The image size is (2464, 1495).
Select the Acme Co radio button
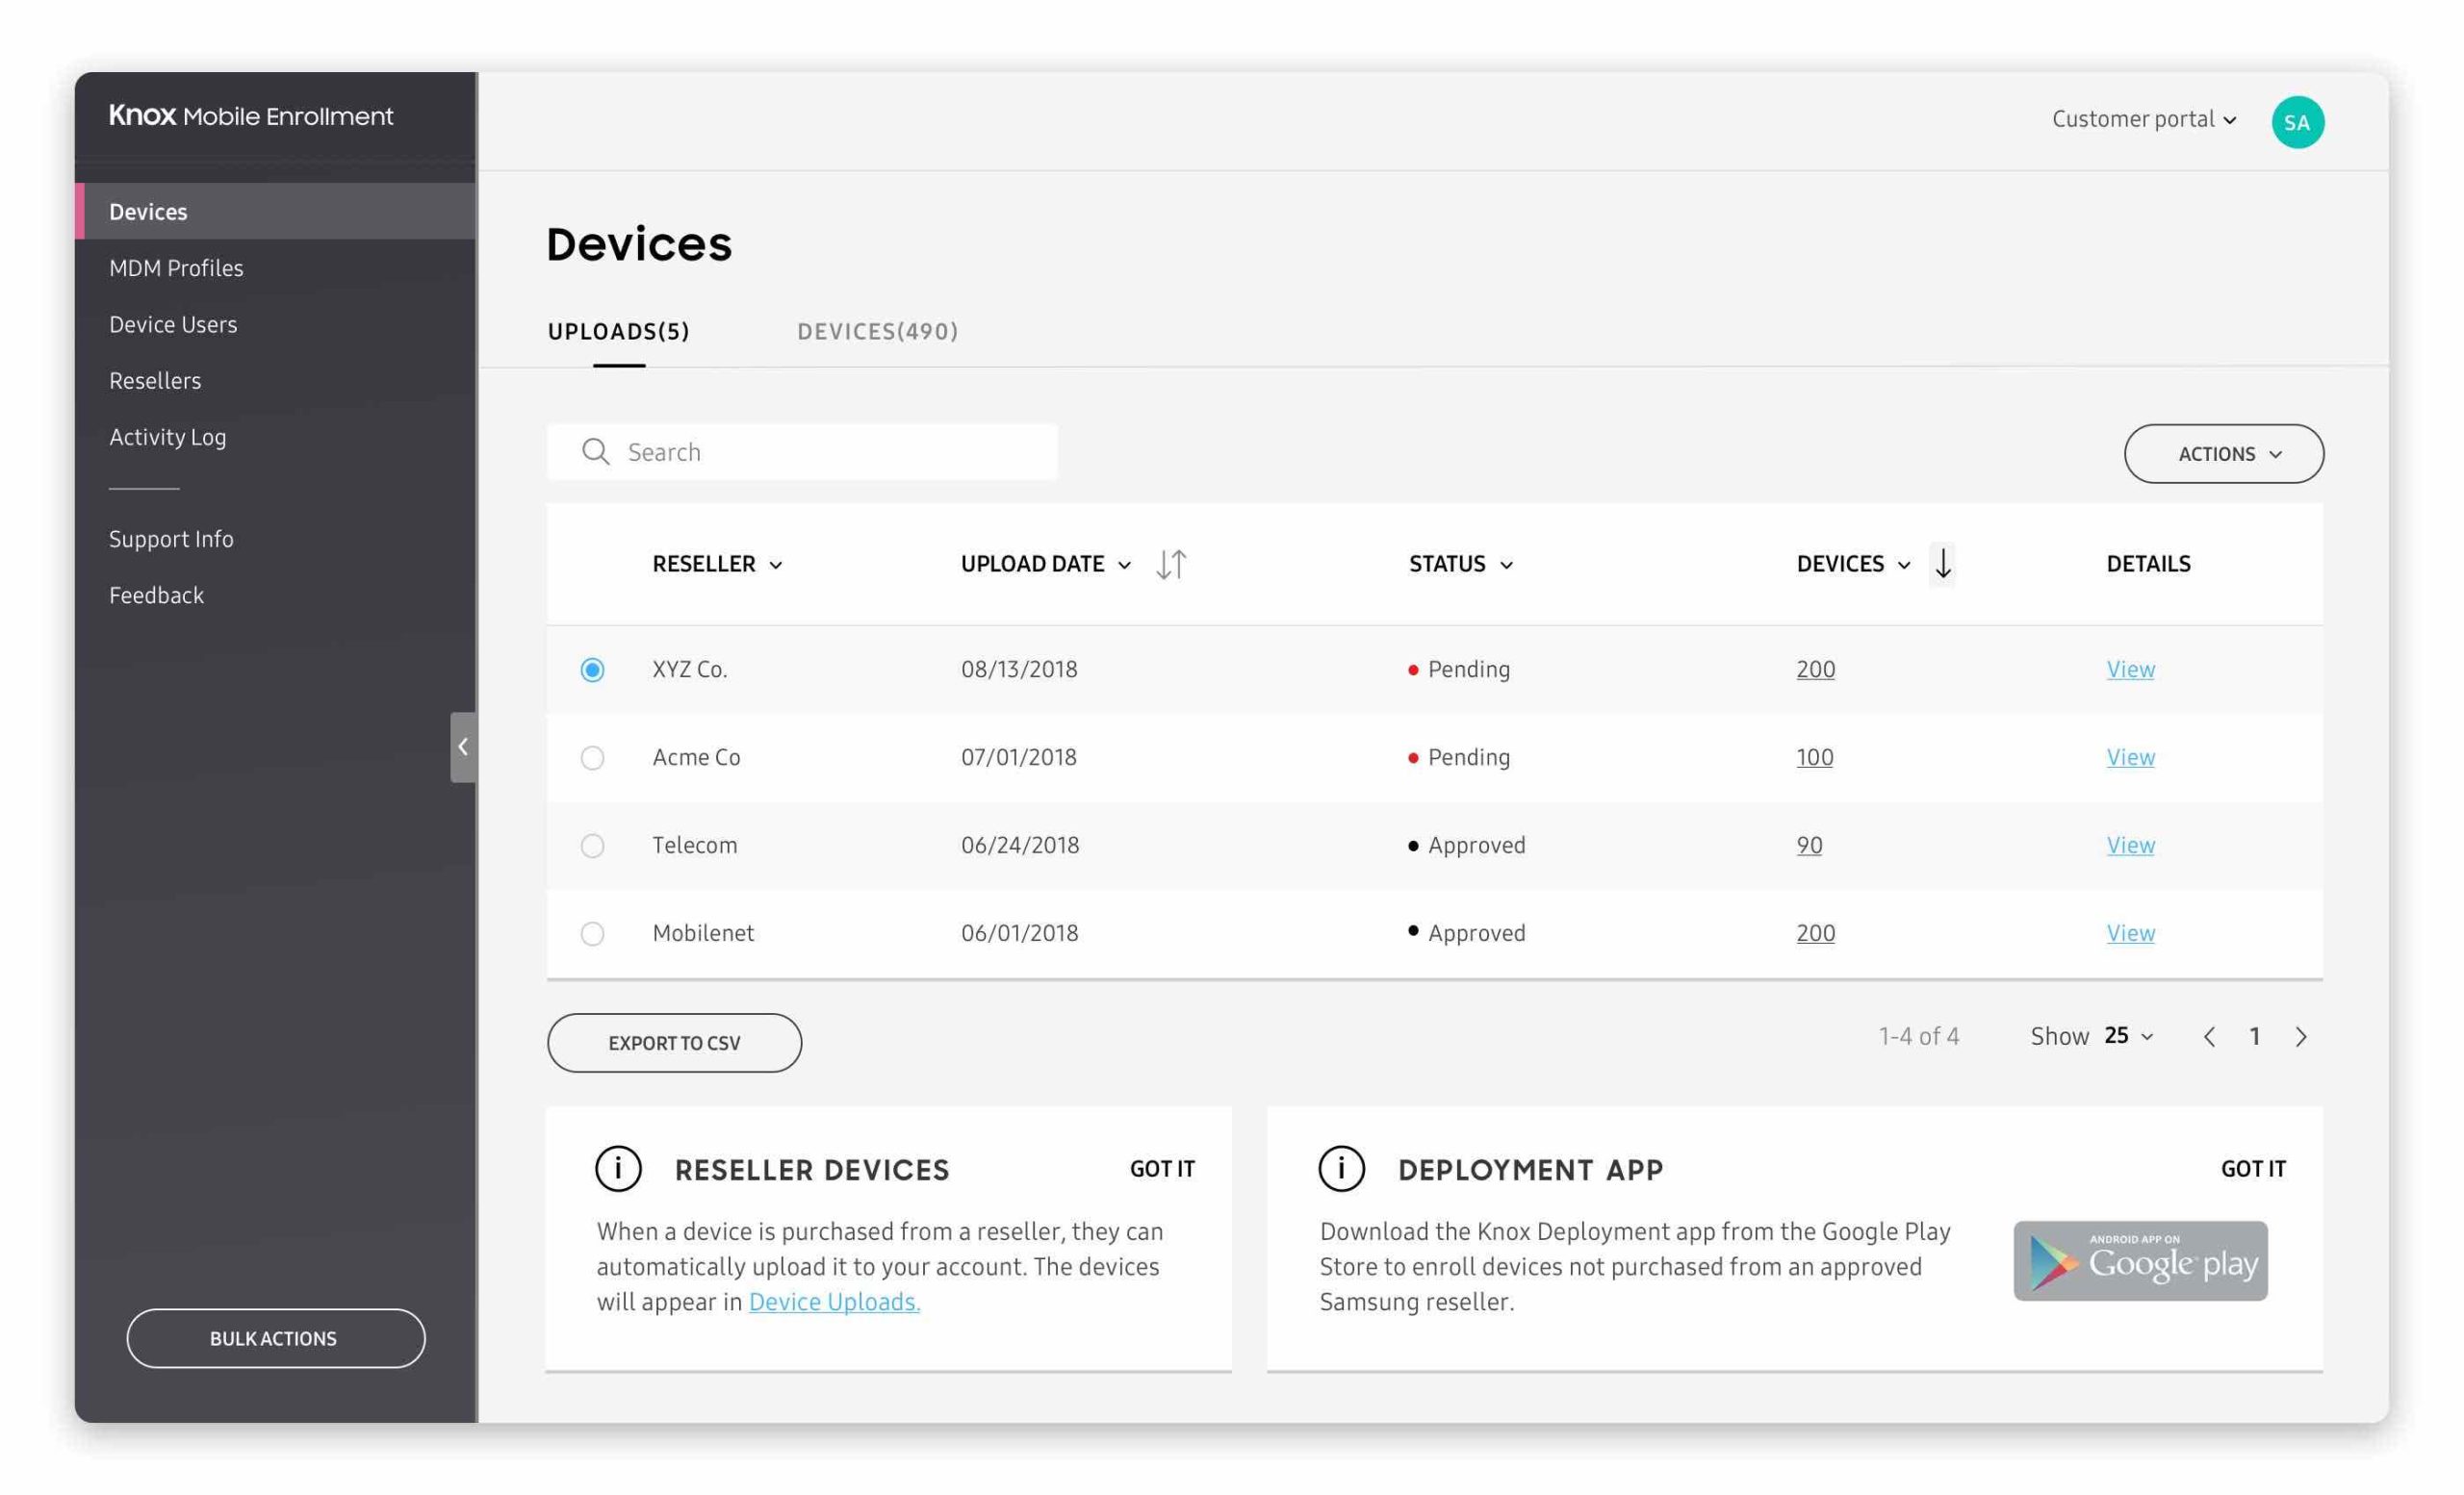coord(592,757)
